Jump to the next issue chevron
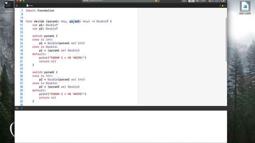 225,6
